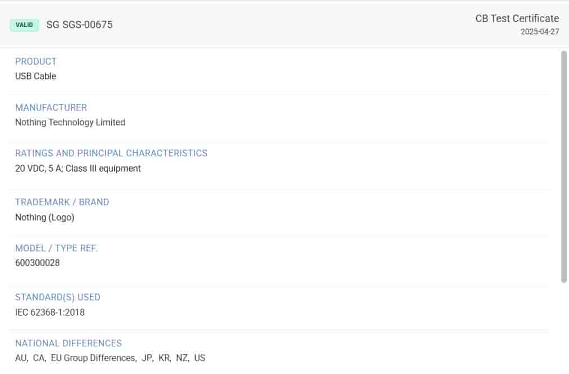Click the CB Test Certificate heading
Viewport: 569px width, 374px height.
517,19
